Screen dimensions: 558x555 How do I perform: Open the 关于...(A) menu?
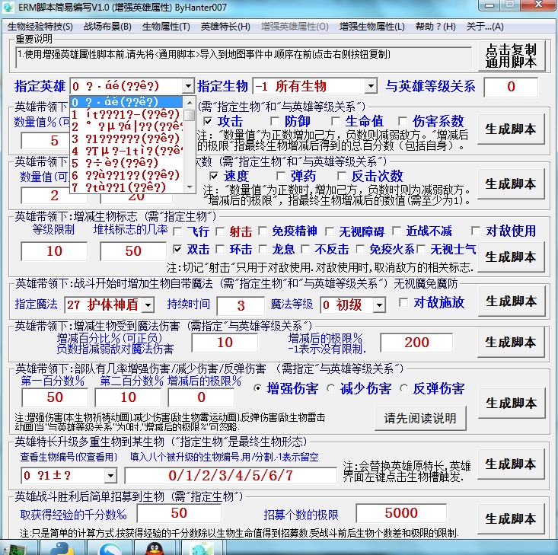click(485, 27)
